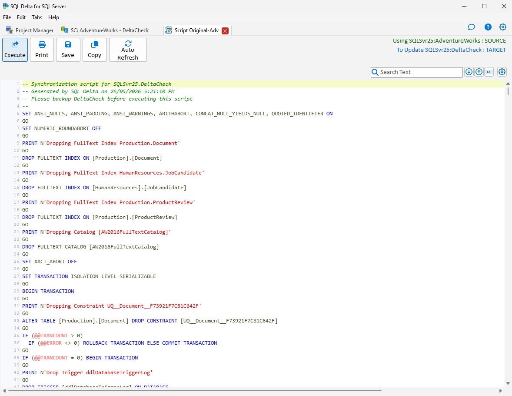This screenshot has height=396, width=512.
Task: Click the search magnifier icon
Action: (x=375, y=72)
